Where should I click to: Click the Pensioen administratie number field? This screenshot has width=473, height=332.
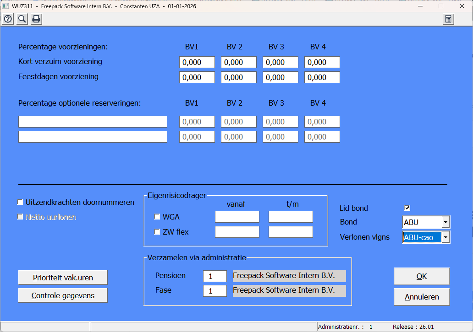[214, 276]
